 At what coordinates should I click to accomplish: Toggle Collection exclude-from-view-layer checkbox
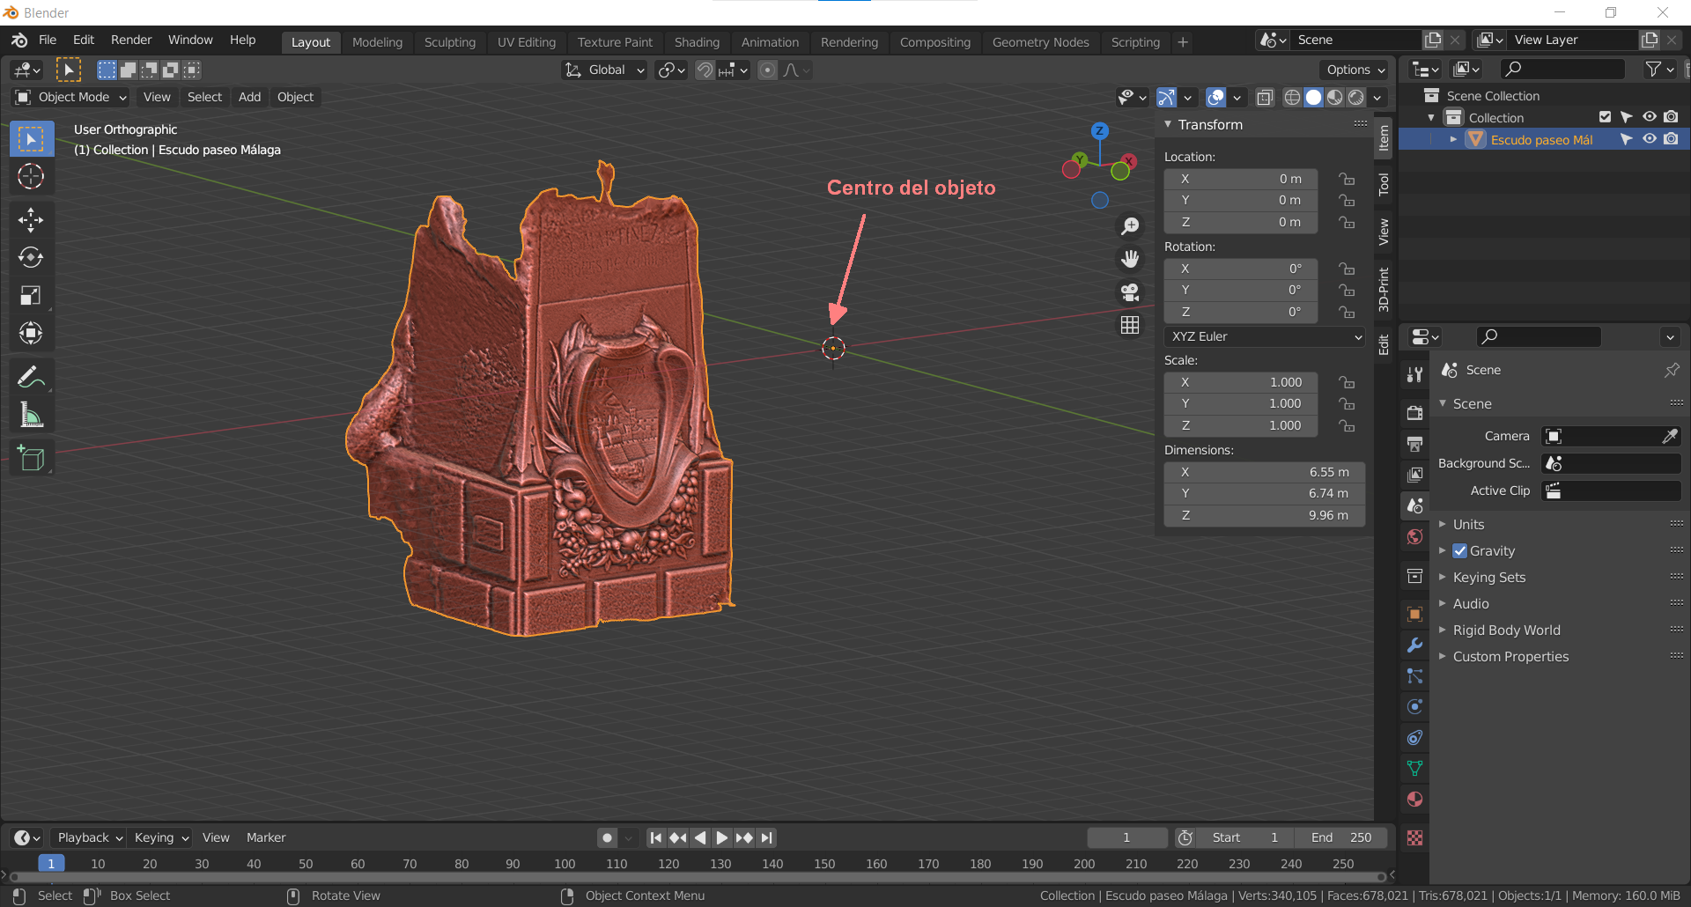(1605, 117)
